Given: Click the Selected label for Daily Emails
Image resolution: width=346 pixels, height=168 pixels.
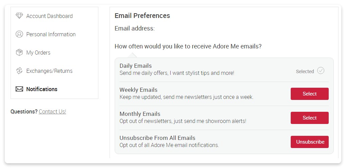Looking at the screenshot, I should (305, 71).
